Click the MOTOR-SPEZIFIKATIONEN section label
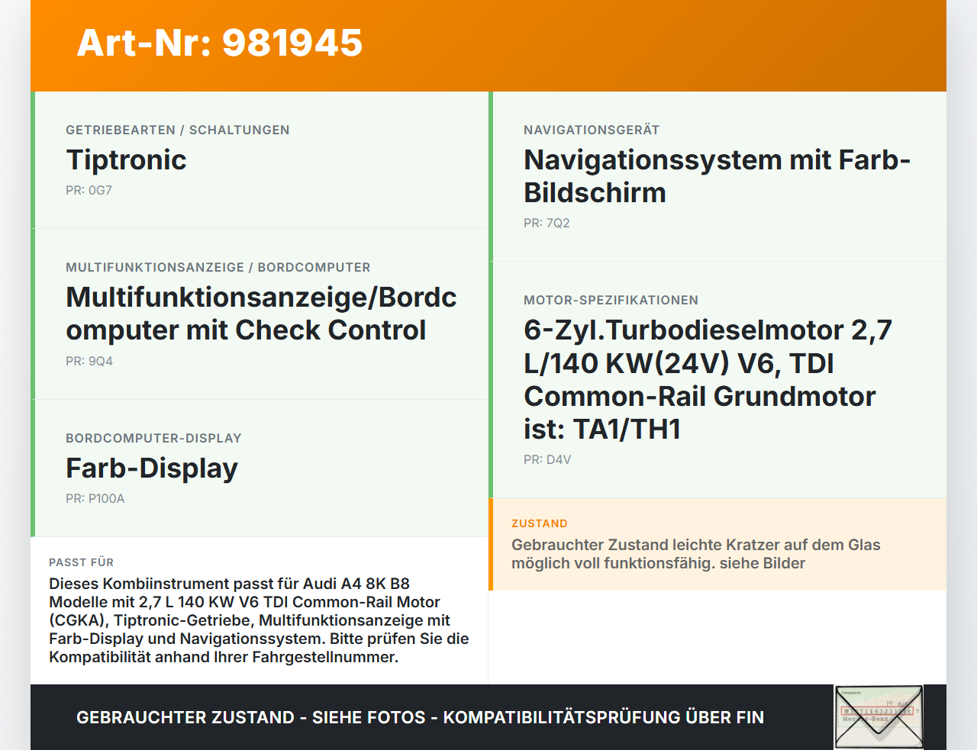977x750 pixels. coord(611,300)
